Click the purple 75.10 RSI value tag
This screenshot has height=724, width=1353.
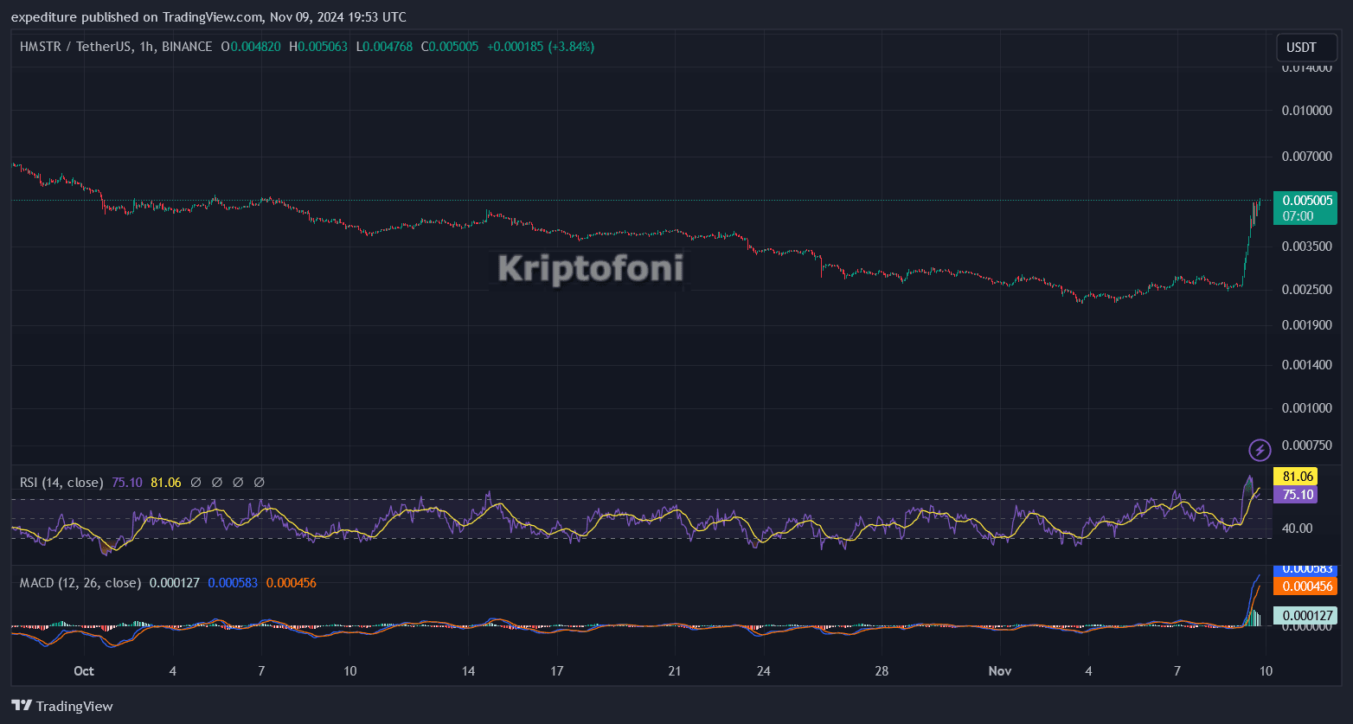pyautogui.click(x=1294, y=495)
